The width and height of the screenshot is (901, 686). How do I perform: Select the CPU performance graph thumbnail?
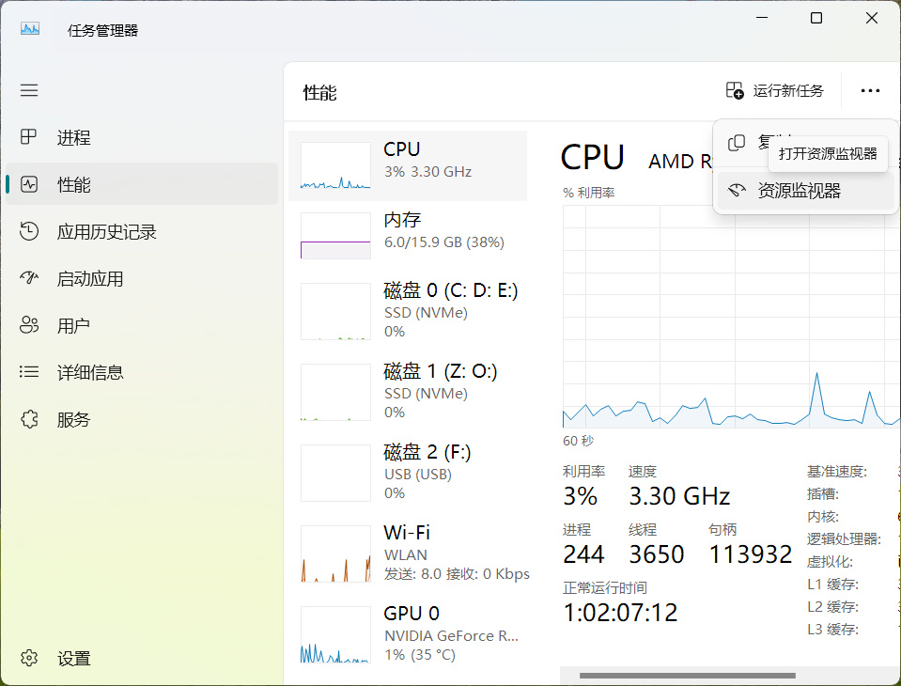pos(335,165)
